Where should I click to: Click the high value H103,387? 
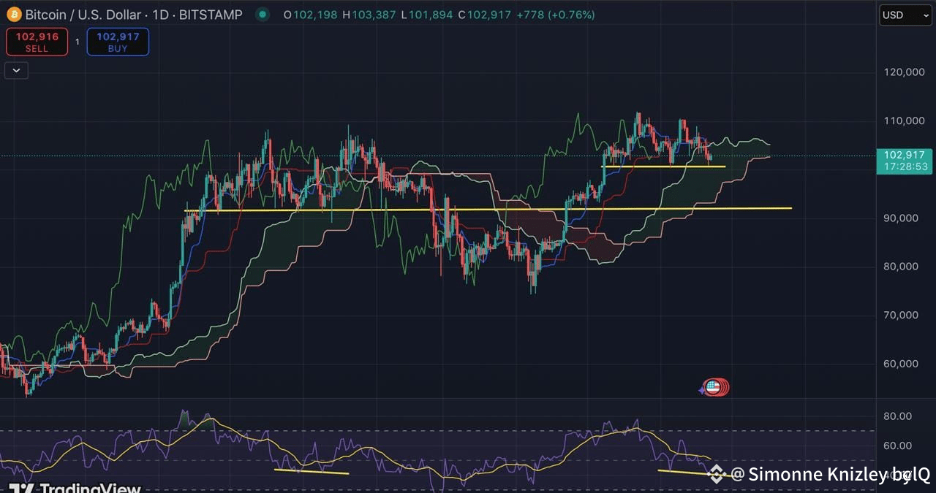tap(369, 15)
